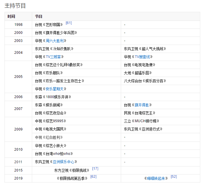This screenshot has height=187, width=205.
Task: Click 大地《超猛乐园》 cell
Action: (161, 73)
